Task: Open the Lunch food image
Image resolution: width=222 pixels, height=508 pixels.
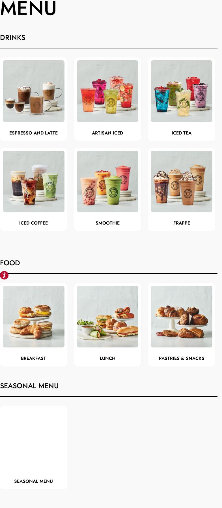Action: 107,317
